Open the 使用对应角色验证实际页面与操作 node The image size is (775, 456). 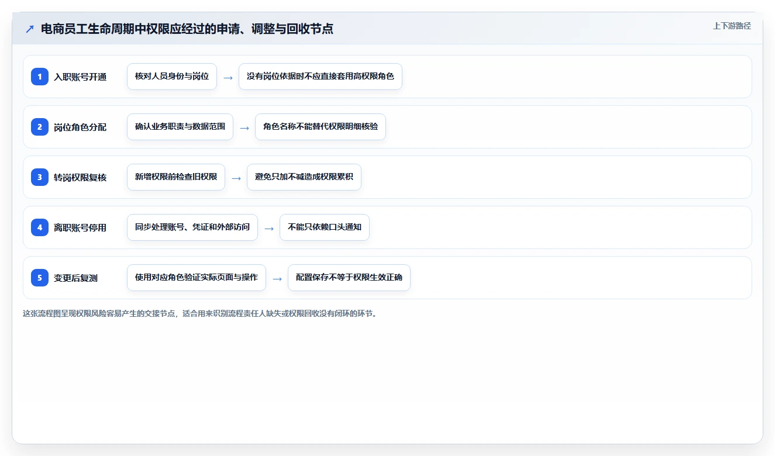point(197,278)
